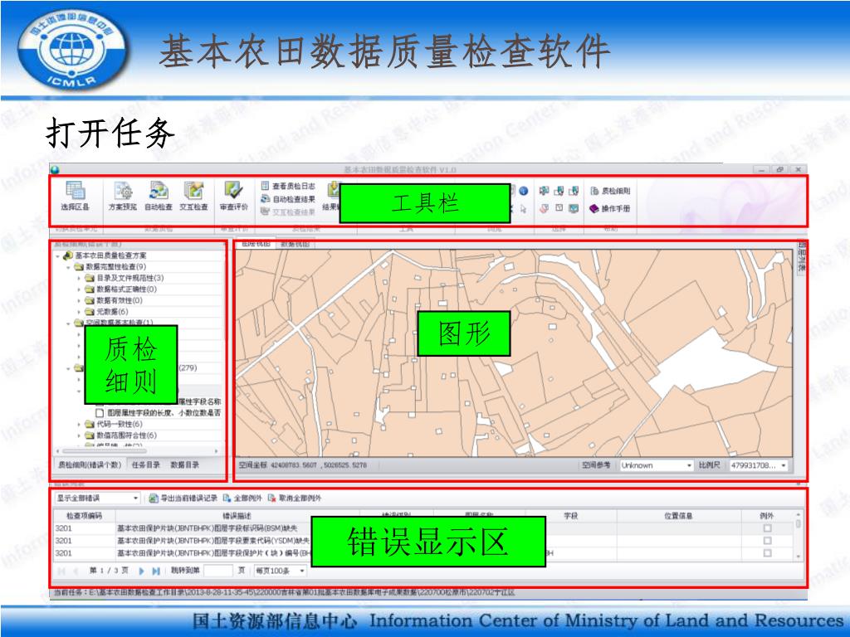Image resolution: width=850 pixels, height=637 pixels.
Task: Open 自动检查结果 in the toolbar
Action: pyautogui.click(x=288, y=199)
